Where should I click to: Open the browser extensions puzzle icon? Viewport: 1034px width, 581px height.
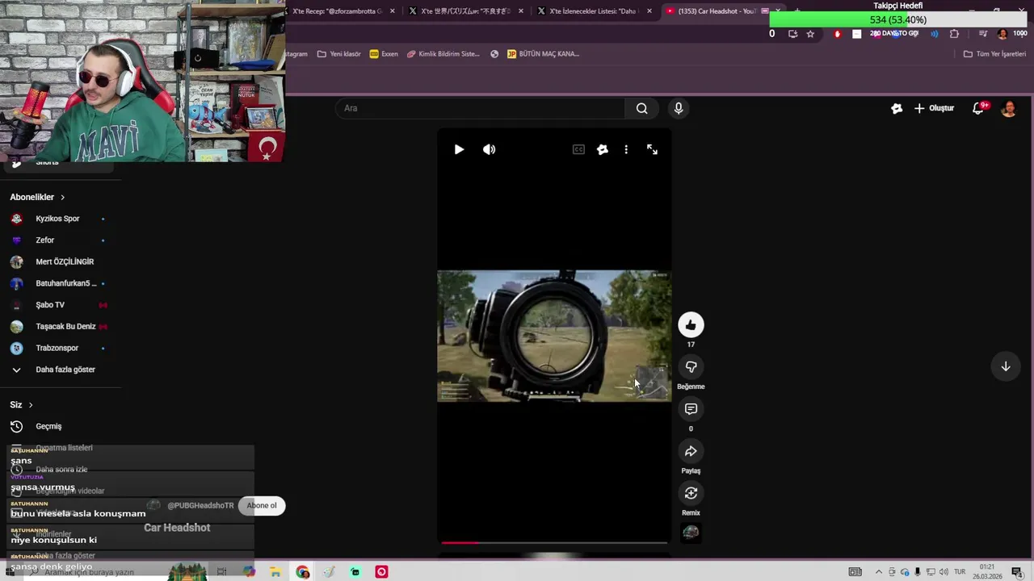pos(954,34)
